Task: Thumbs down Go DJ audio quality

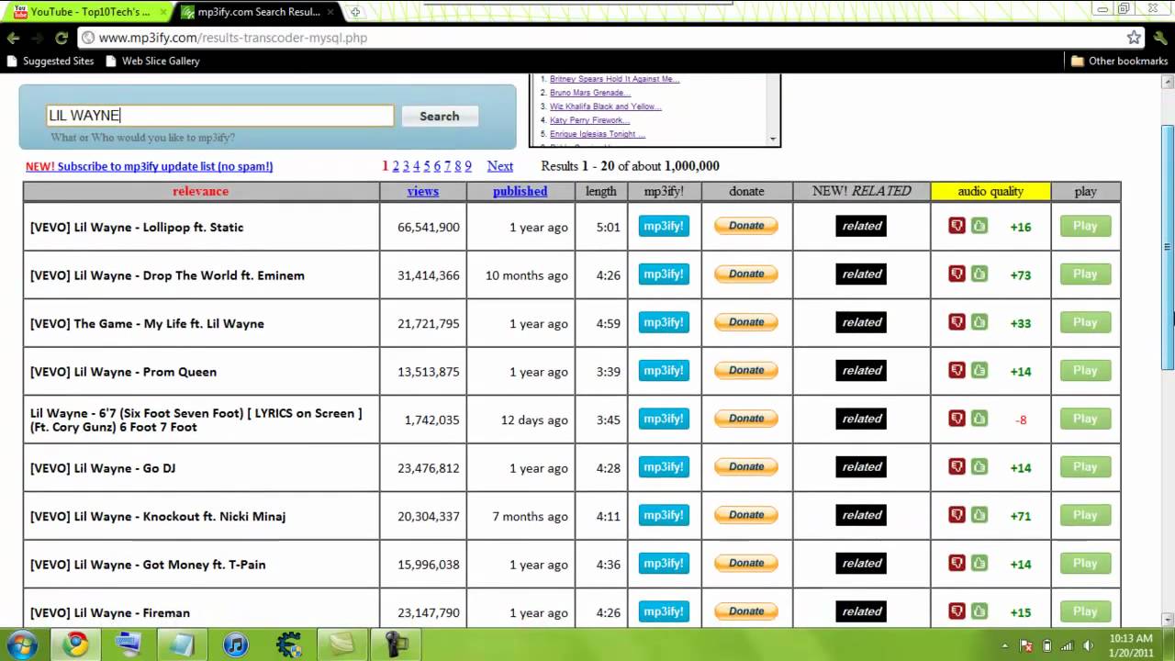Action: pyautogui.click(x=957, y=467)
